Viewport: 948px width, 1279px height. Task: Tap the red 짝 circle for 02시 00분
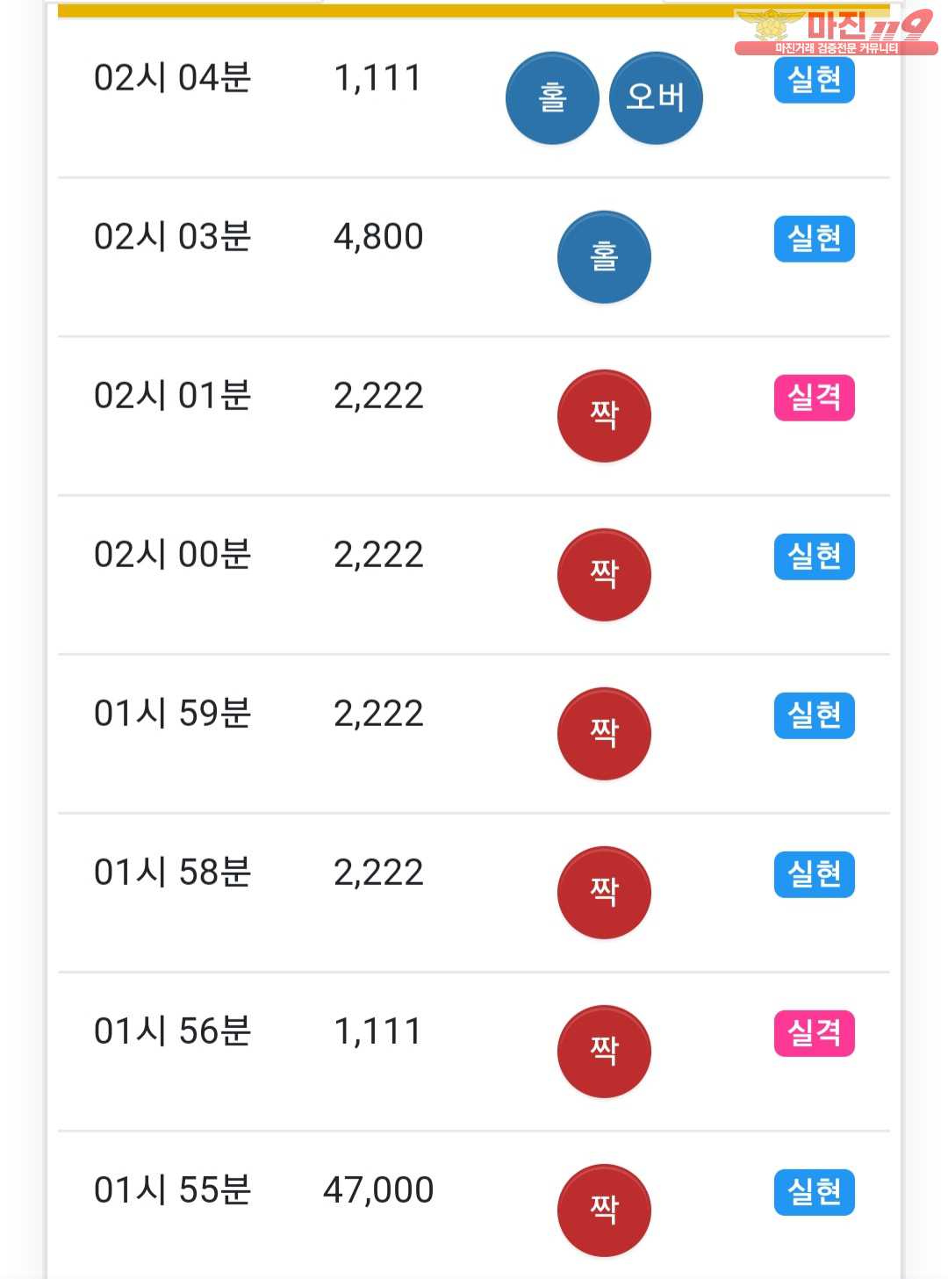[604, 574]
